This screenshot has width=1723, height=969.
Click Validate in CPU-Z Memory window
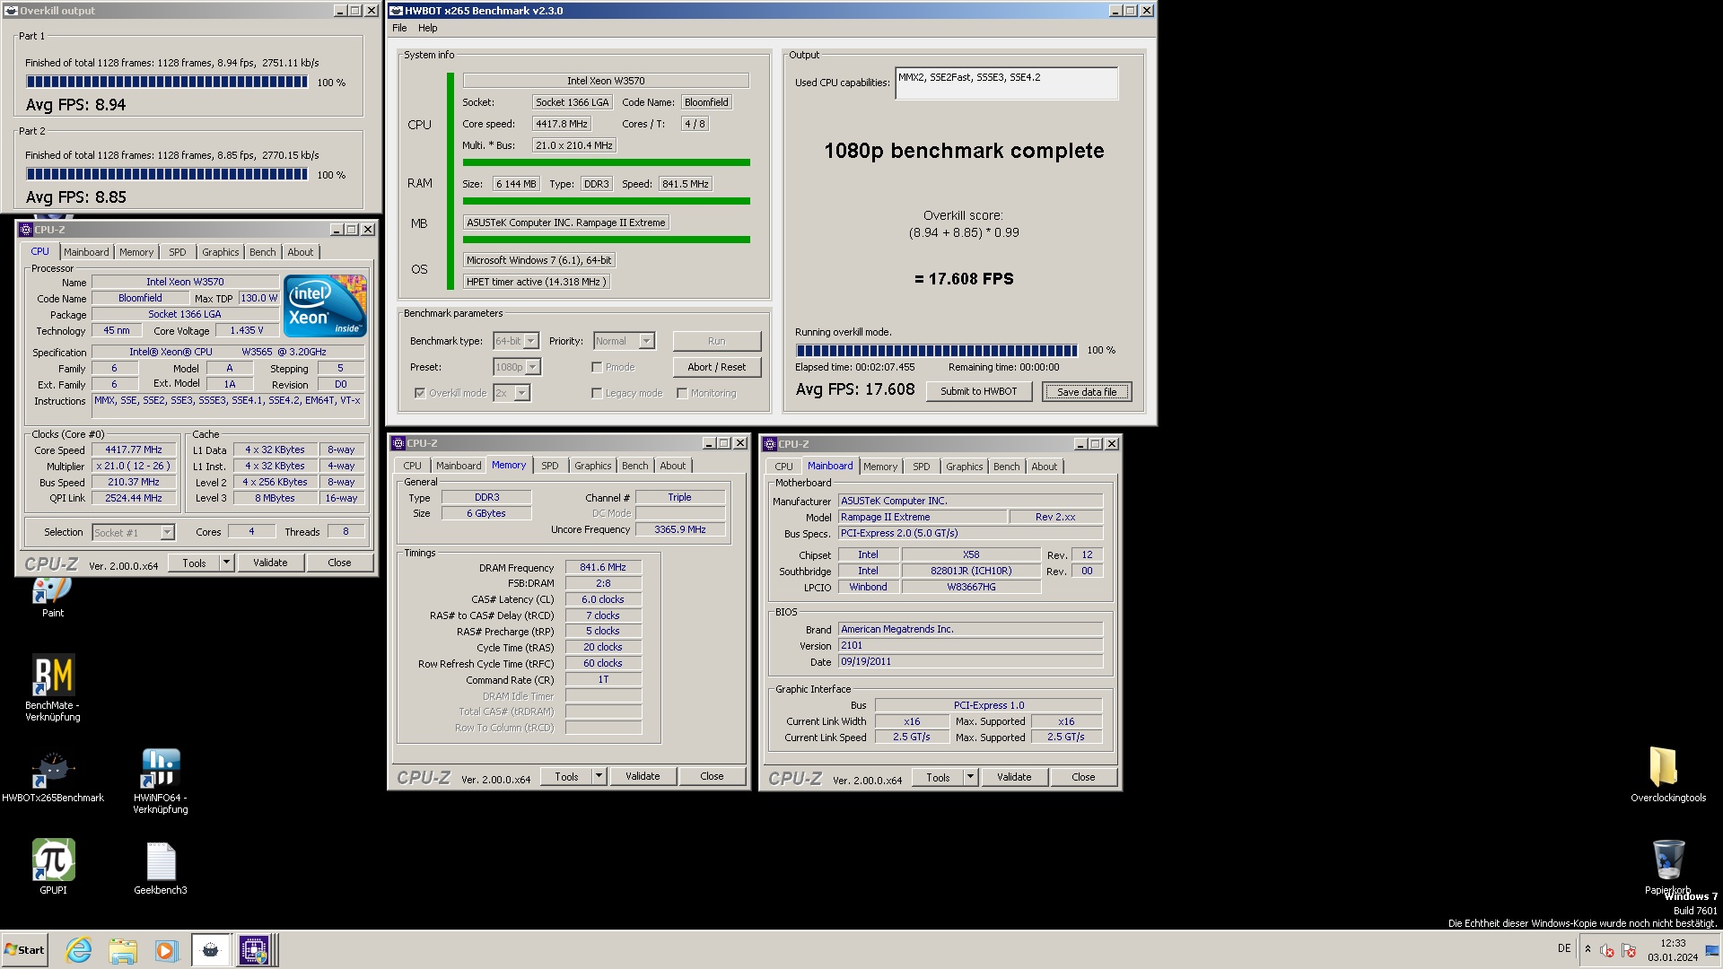tap(643, 776)
